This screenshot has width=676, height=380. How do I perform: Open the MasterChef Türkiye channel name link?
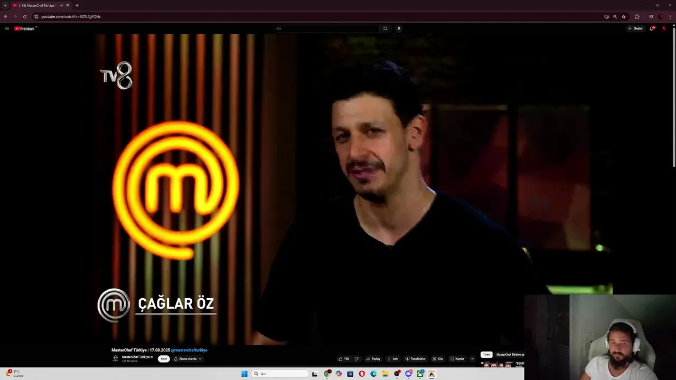[x=136, y=357]
